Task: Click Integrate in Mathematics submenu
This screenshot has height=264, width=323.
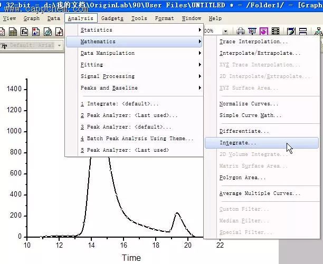Action: coord(262,143)
